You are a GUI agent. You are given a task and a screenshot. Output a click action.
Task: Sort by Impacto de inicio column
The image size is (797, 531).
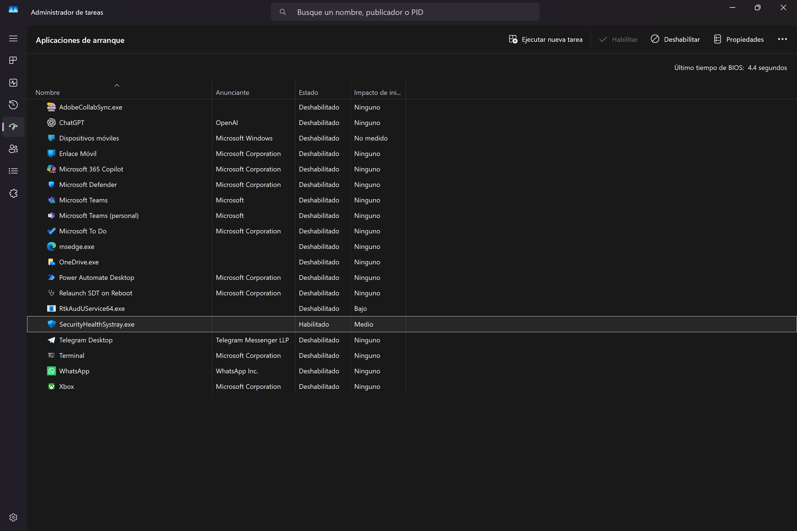click(x=378, y=89)
